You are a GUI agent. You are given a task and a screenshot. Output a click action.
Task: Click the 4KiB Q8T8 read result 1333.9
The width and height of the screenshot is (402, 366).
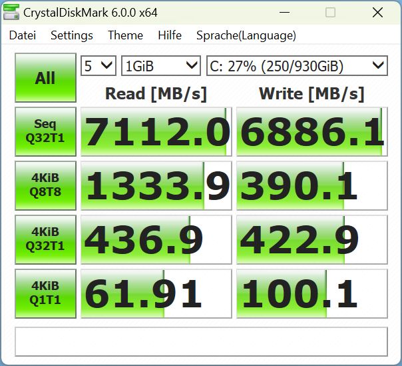[156, 186]
